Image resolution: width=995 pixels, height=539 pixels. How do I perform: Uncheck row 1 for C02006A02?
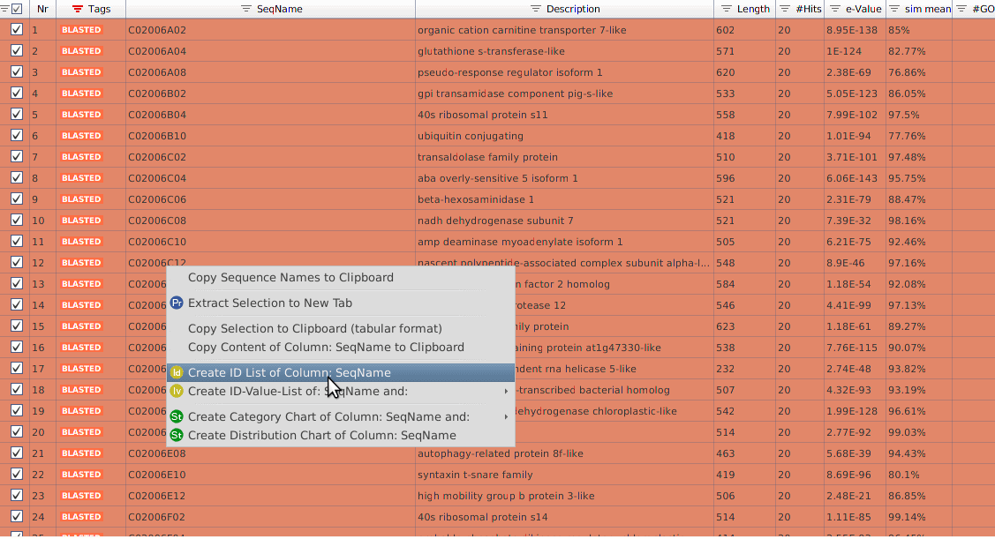pyautogui.click(x=16, y=29)
